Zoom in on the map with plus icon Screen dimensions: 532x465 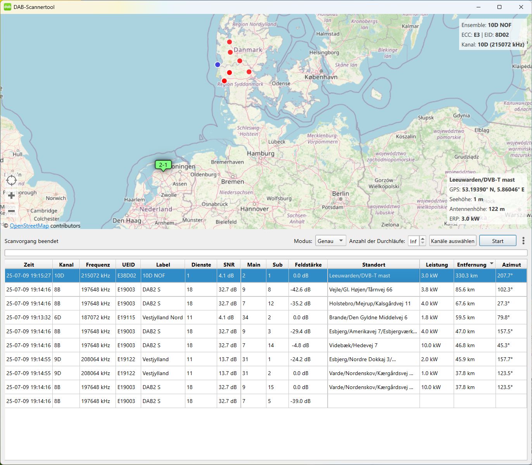coord(12,196)
